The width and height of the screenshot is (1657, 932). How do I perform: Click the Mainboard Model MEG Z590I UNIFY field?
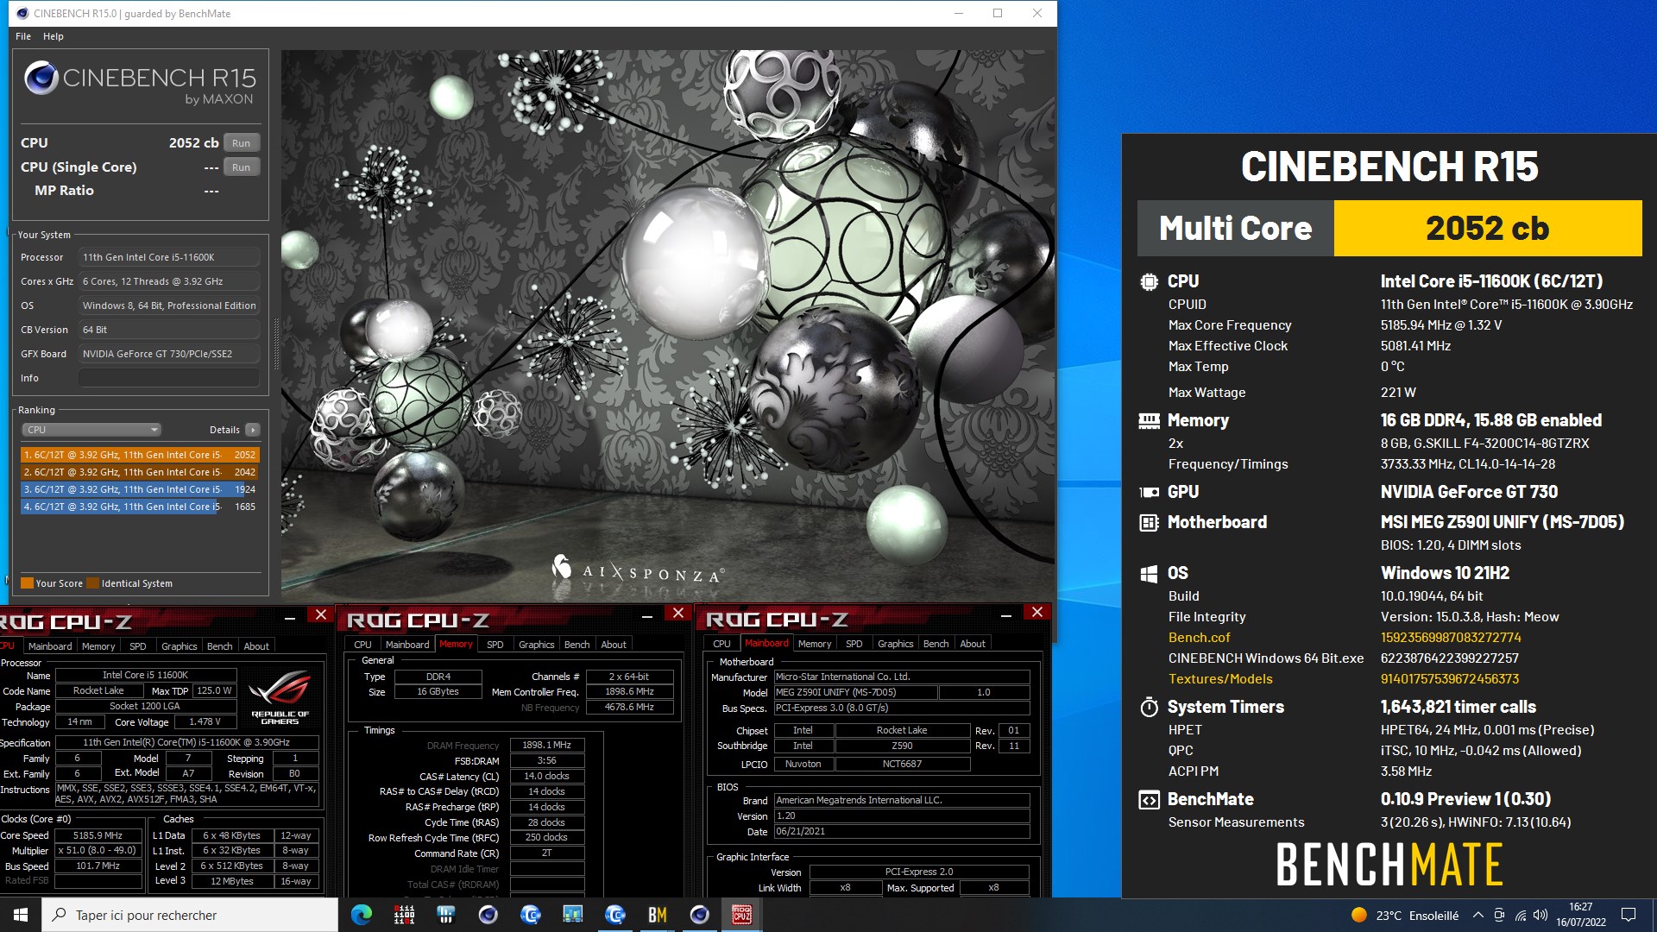[x=854, y=693]
